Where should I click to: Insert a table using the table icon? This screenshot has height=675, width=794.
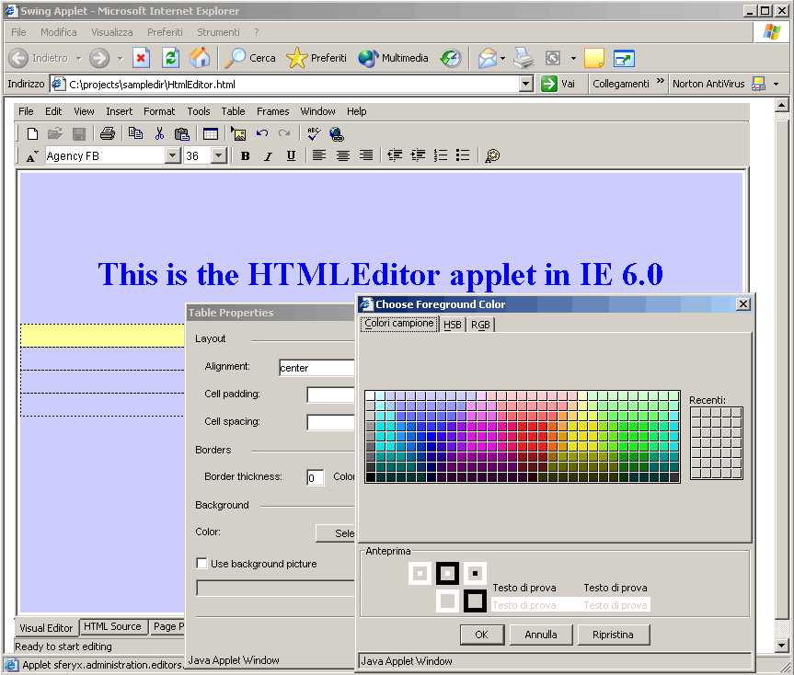(x=211, y=133)
